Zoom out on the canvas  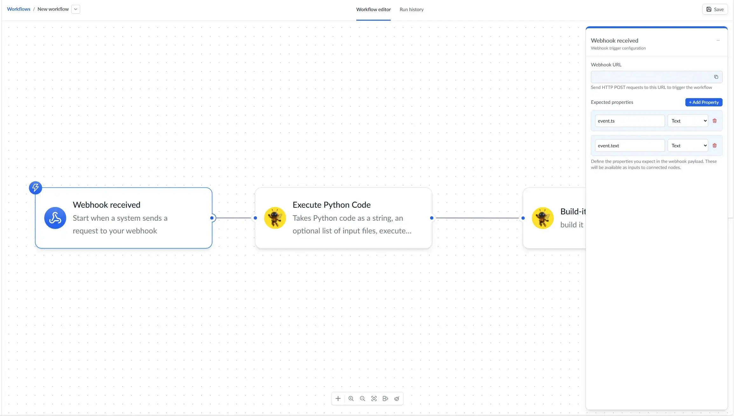(362, 399)
